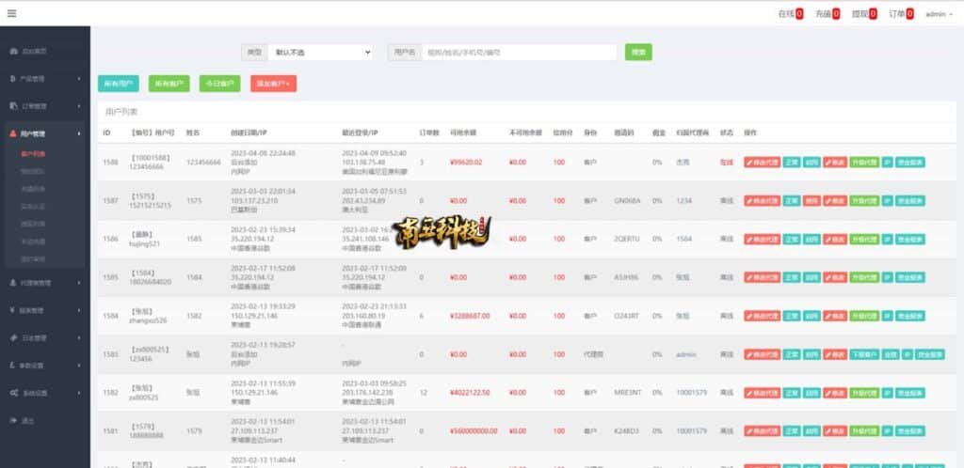Click the second red pencil edit button in row 1588

835,163
